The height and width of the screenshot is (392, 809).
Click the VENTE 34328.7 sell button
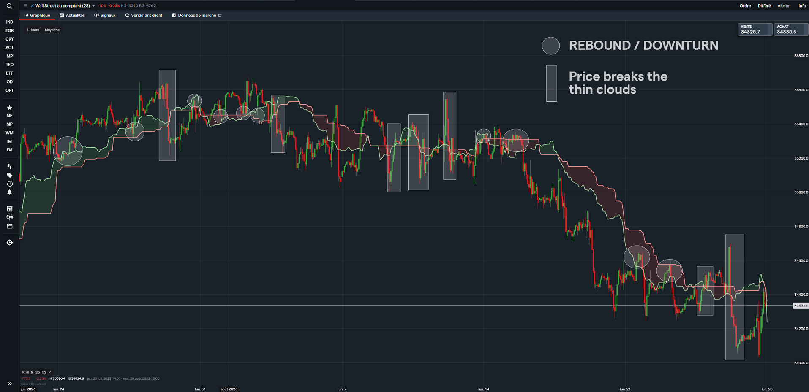pos(755,30)
